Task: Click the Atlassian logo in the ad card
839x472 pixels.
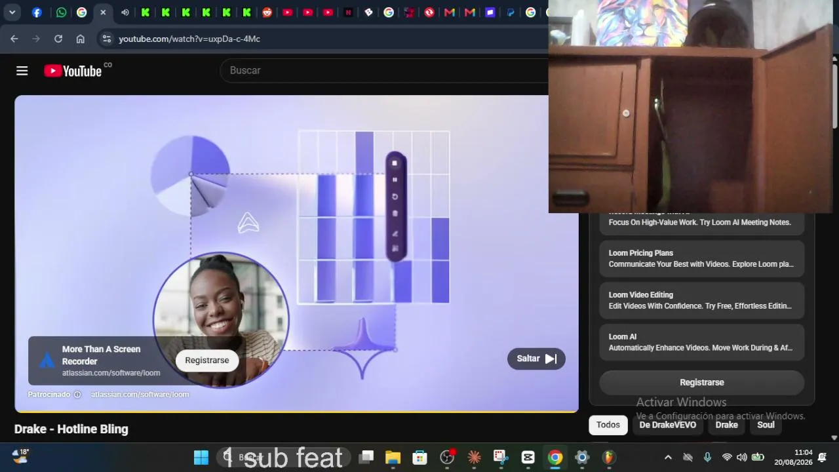Action: (47, 360)
